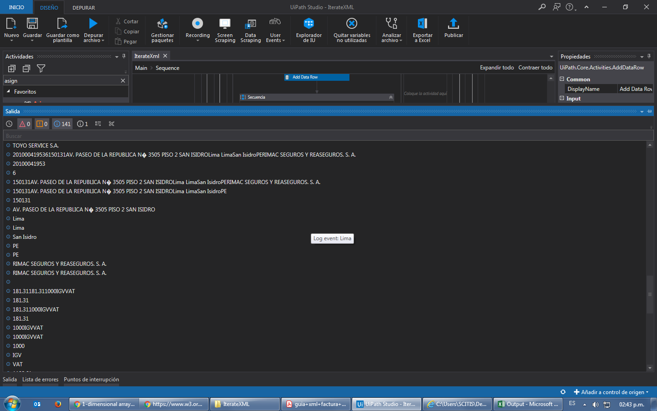Click Exportar a Excel
The width and height of the screenshot is (657, 411).
pyautogui.click(x=422, y=30)
